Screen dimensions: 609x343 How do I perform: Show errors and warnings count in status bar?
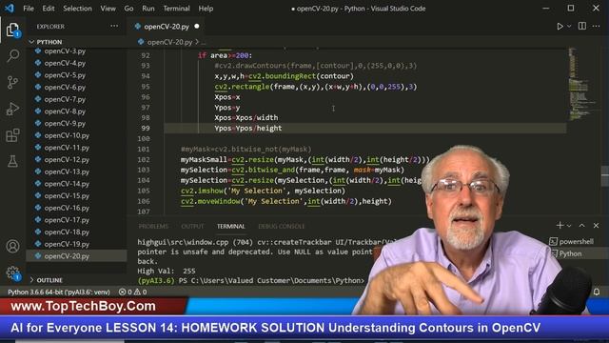[x=133, y=292]
